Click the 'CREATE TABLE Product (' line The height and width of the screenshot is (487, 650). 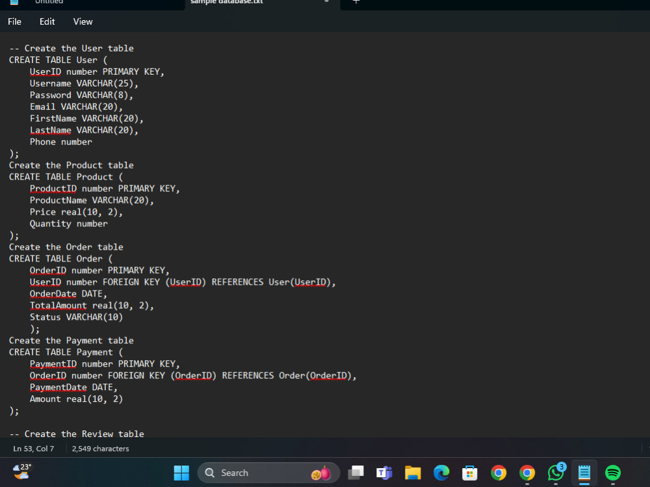tap(66, 177)
